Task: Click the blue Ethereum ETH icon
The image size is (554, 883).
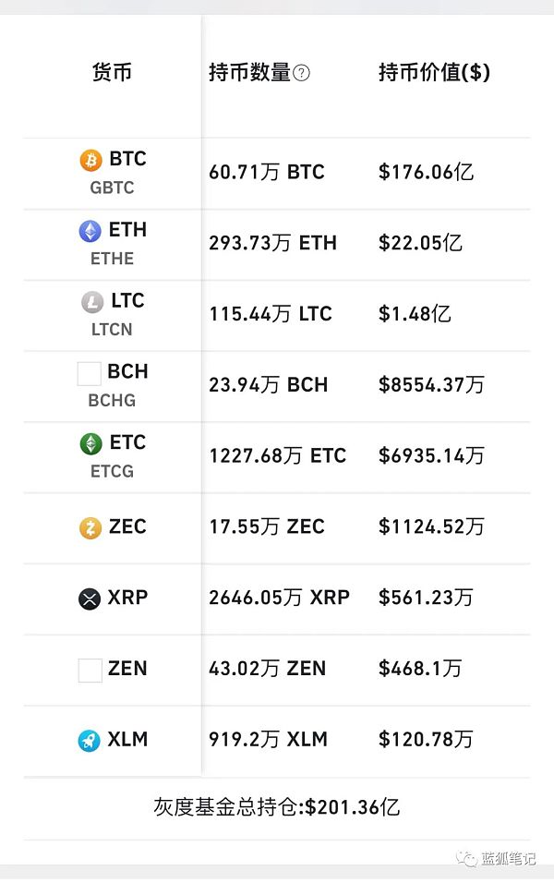Action: click(90, 231)
